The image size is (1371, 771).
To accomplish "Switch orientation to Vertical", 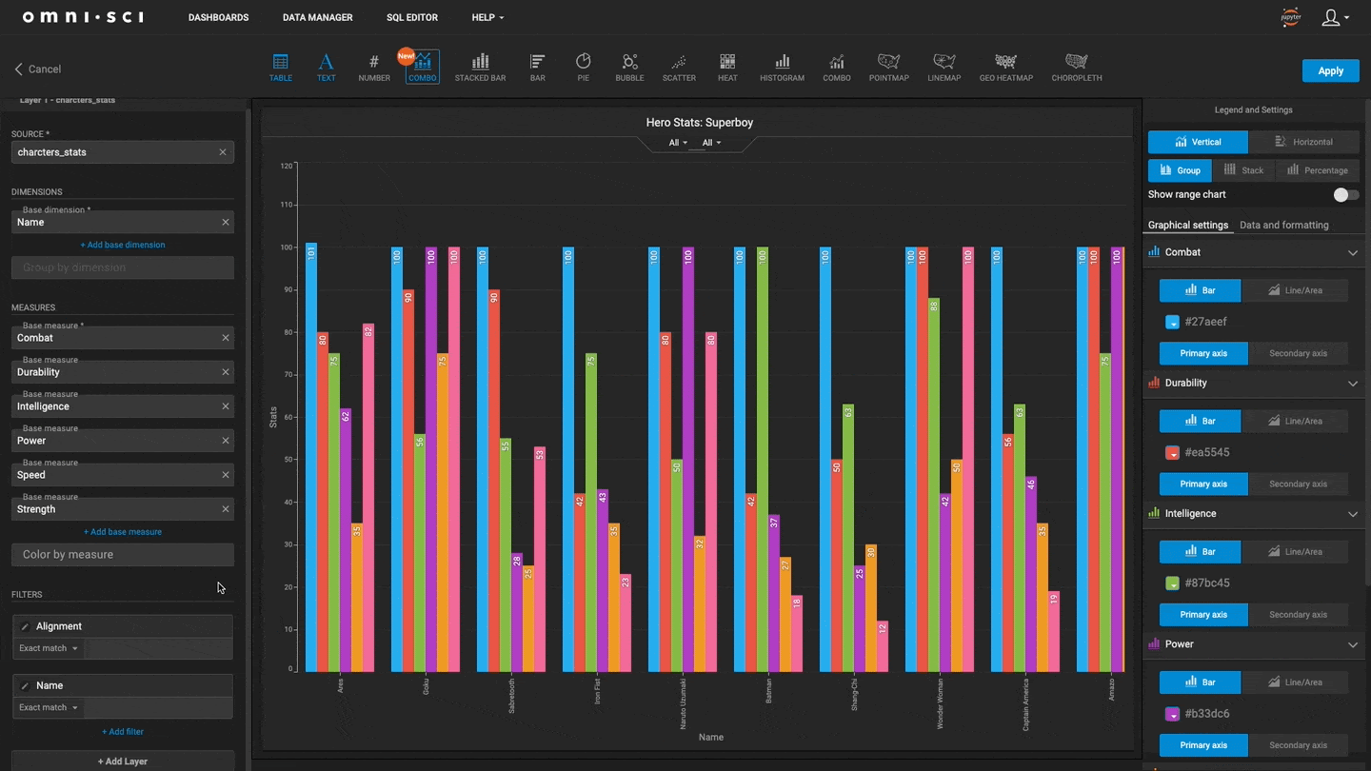I will pos(1198,142).
